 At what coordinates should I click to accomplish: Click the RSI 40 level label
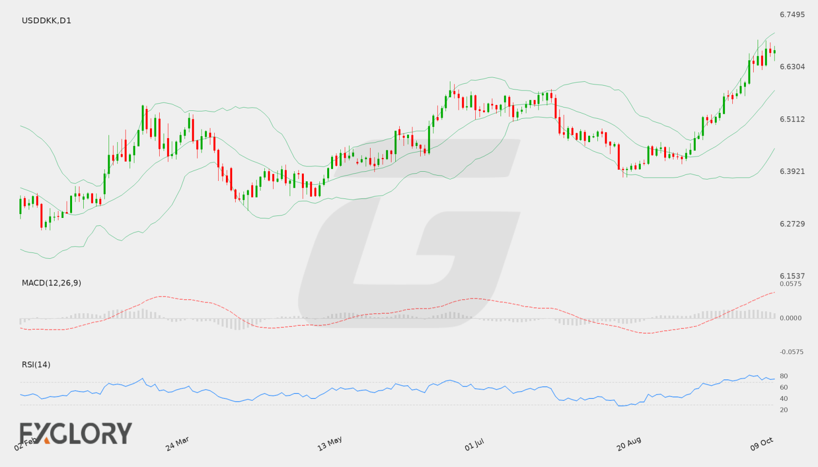(784, 398)
